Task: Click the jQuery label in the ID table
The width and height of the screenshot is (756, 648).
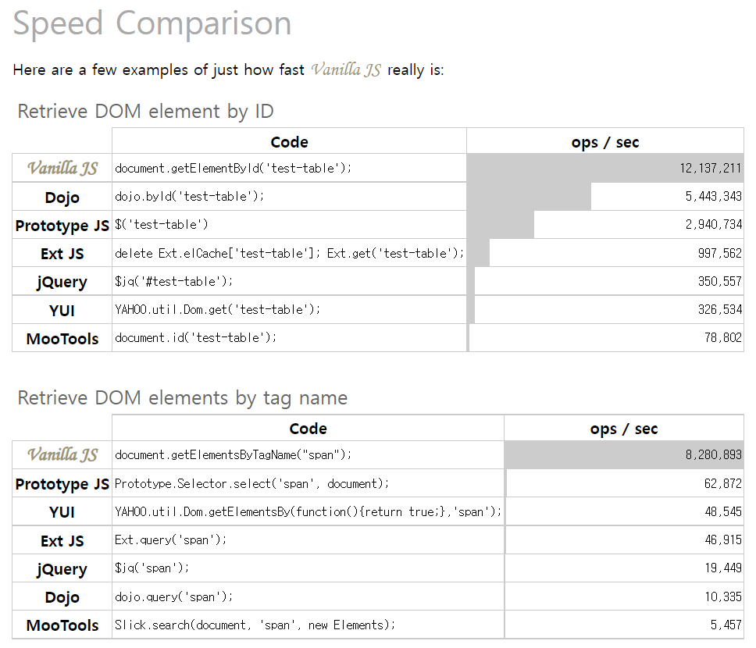Action: [x=62, y=282]
